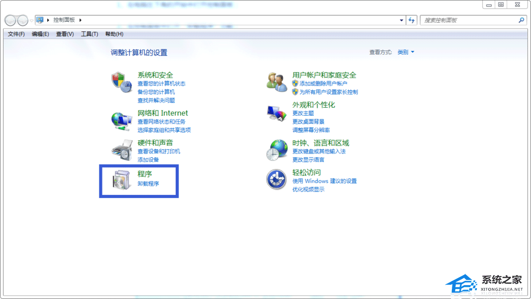Click the search magnifier icon
531x299 pixels.
(521, 20)
